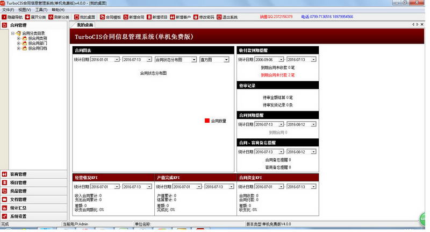Open 产值完成KPI end date 2016-07-13 dropdown
The width and height of the screenshot is (430, 232).
tap(232, 187)
